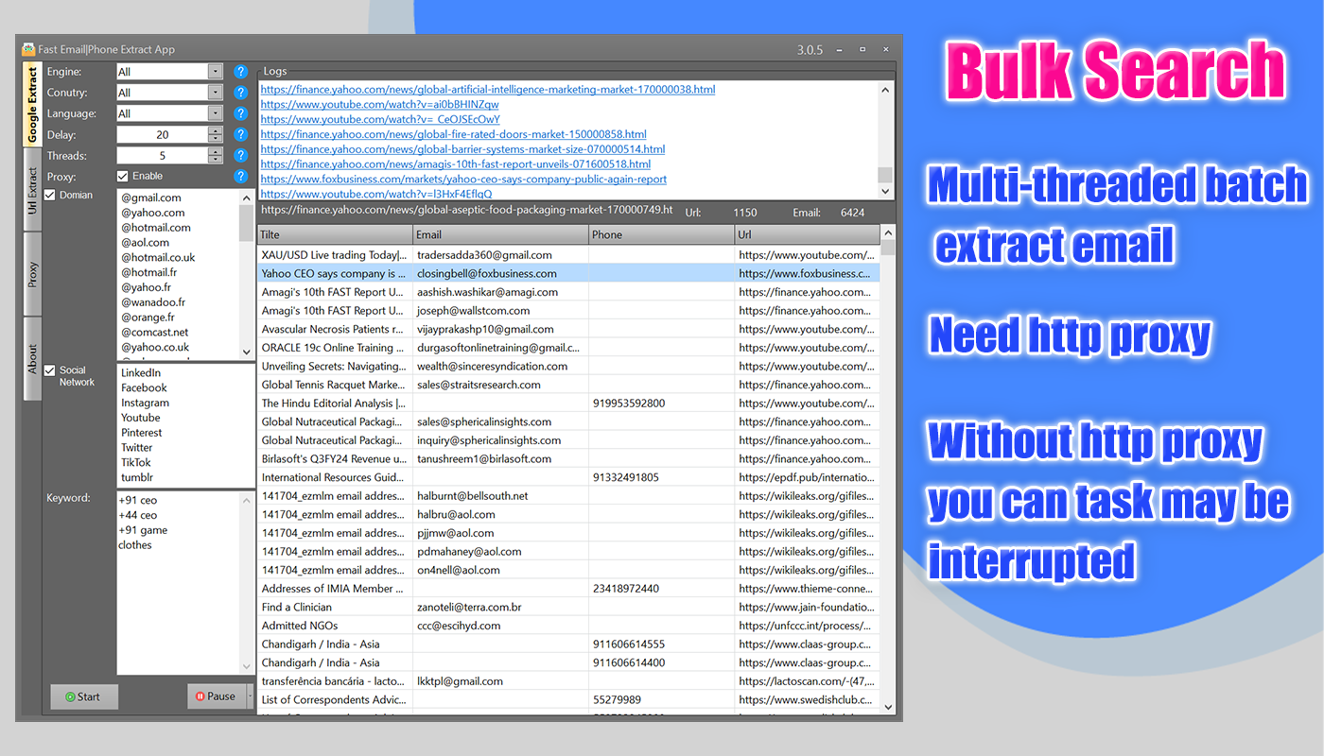Click the Country help question mark icon

[240, 93]
